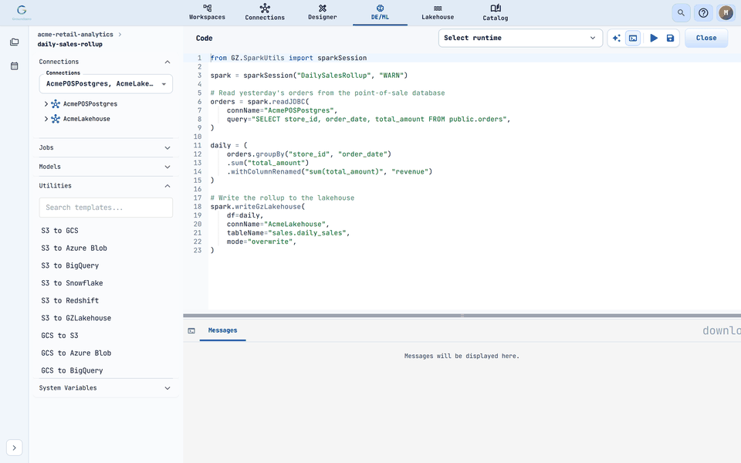
Task: Run the code with the play button
Action: click(654, 38)
